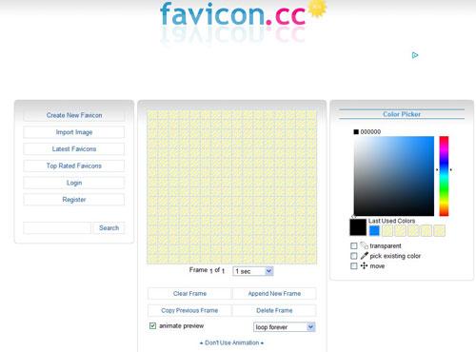This screenshot has width=476, height=352.
Task: Click the Append New Frame button
Action: pos(274,293)
